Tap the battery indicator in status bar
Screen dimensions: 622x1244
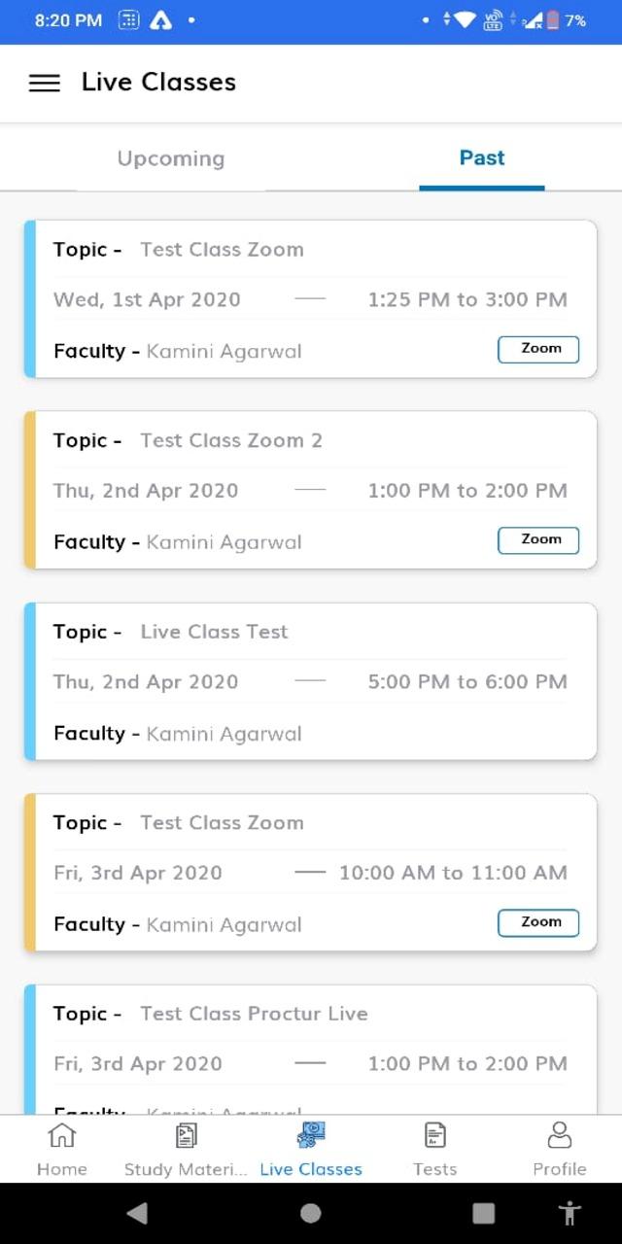[553, 20]
